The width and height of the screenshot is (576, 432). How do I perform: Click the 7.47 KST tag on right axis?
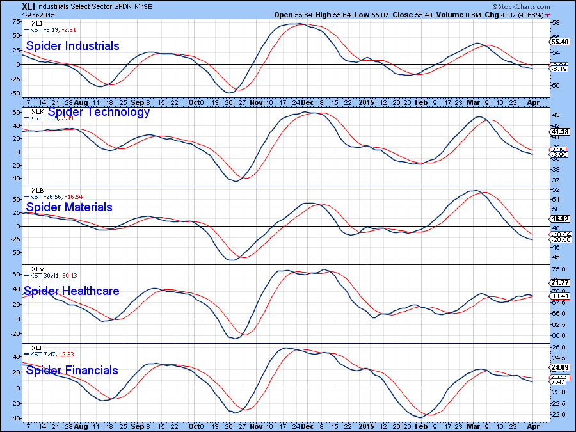[558, 382]
